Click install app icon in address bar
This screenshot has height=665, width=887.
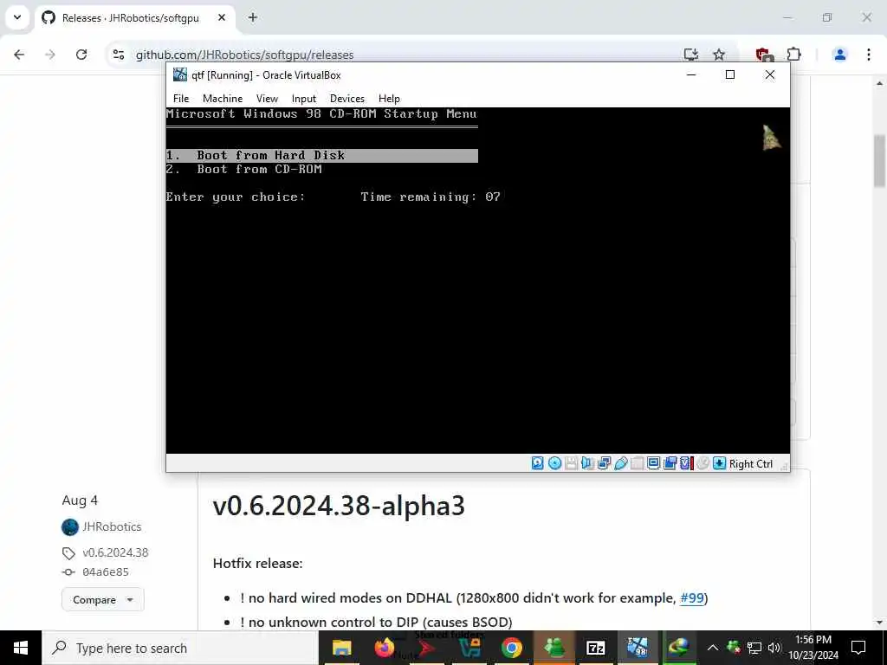690,55
